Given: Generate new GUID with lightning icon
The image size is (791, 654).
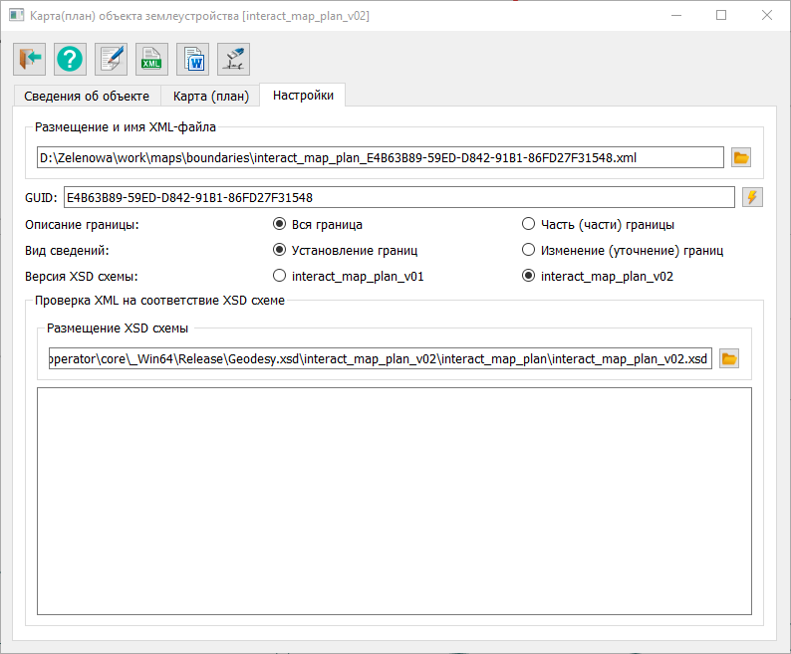Looking at the screenshot, I should click(752, 197).
